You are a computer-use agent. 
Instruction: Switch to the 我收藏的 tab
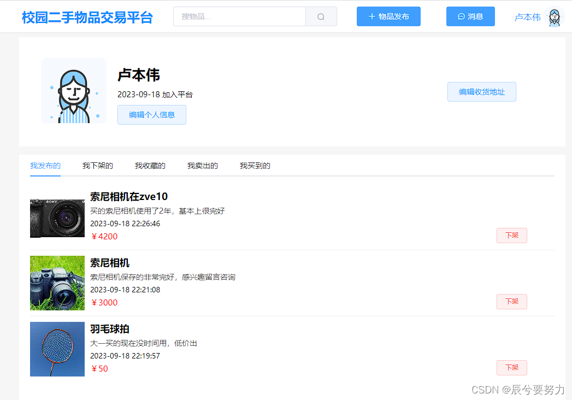click(x=150, y=166)
